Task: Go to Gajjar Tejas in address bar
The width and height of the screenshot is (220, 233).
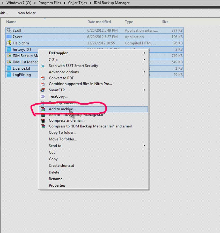Action: (x=77, y=3)
